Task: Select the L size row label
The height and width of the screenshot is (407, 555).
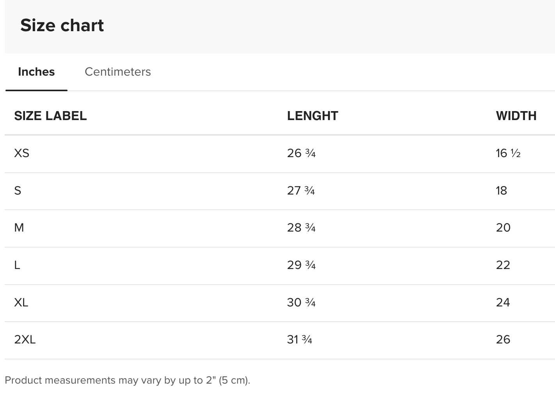Action: click(17, 265)
